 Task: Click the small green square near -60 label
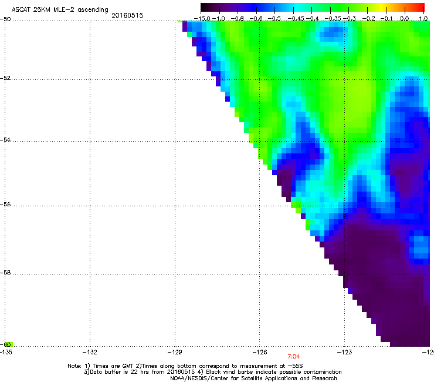coord(8,344)
